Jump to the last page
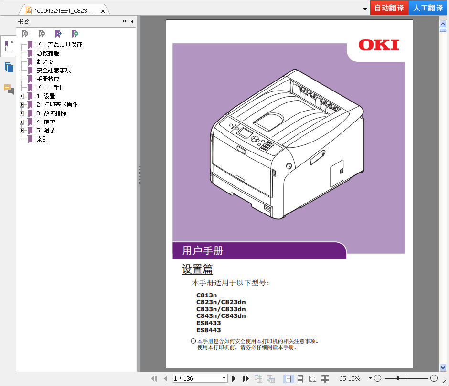 pos(246,378)
